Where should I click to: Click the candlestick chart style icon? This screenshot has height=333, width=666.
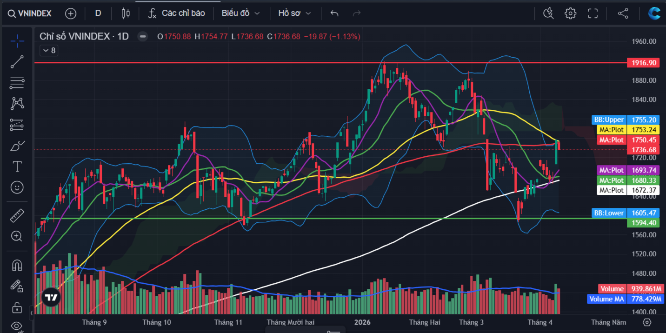125,13
